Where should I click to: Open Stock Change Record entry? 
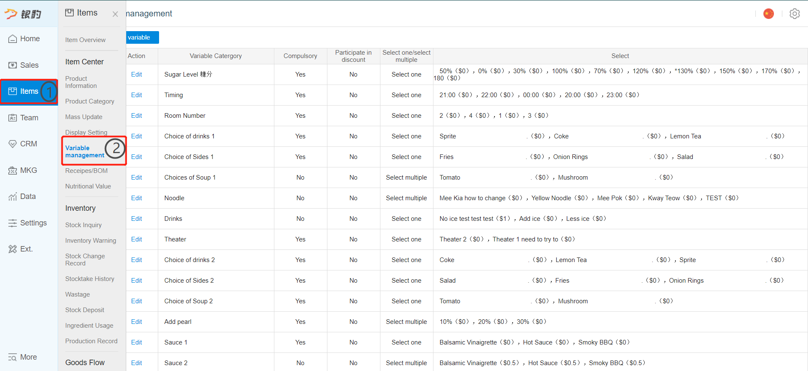coord(85,260)
